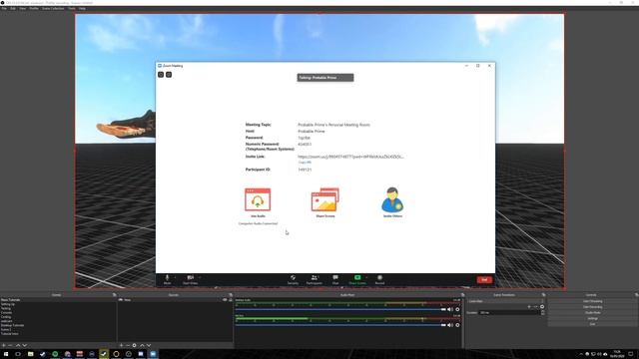Open the Scene Collection menu
Viewport: 639px width, 359px height.
(x=53, y=8)
